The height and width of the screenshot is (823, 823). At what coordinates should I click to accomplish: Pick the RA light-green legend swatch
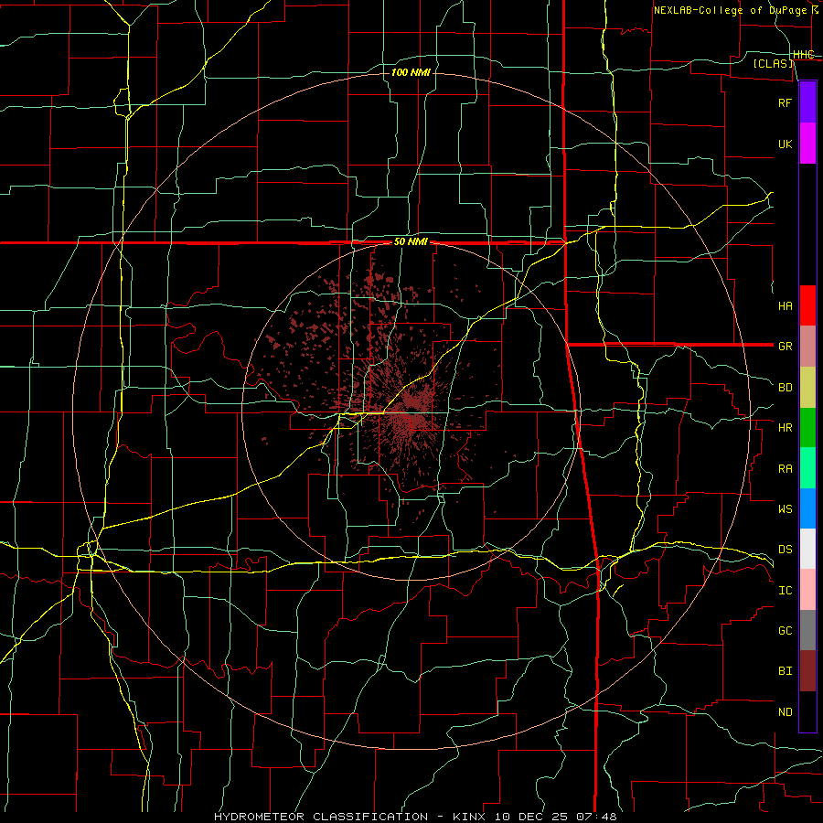point(807,468)
